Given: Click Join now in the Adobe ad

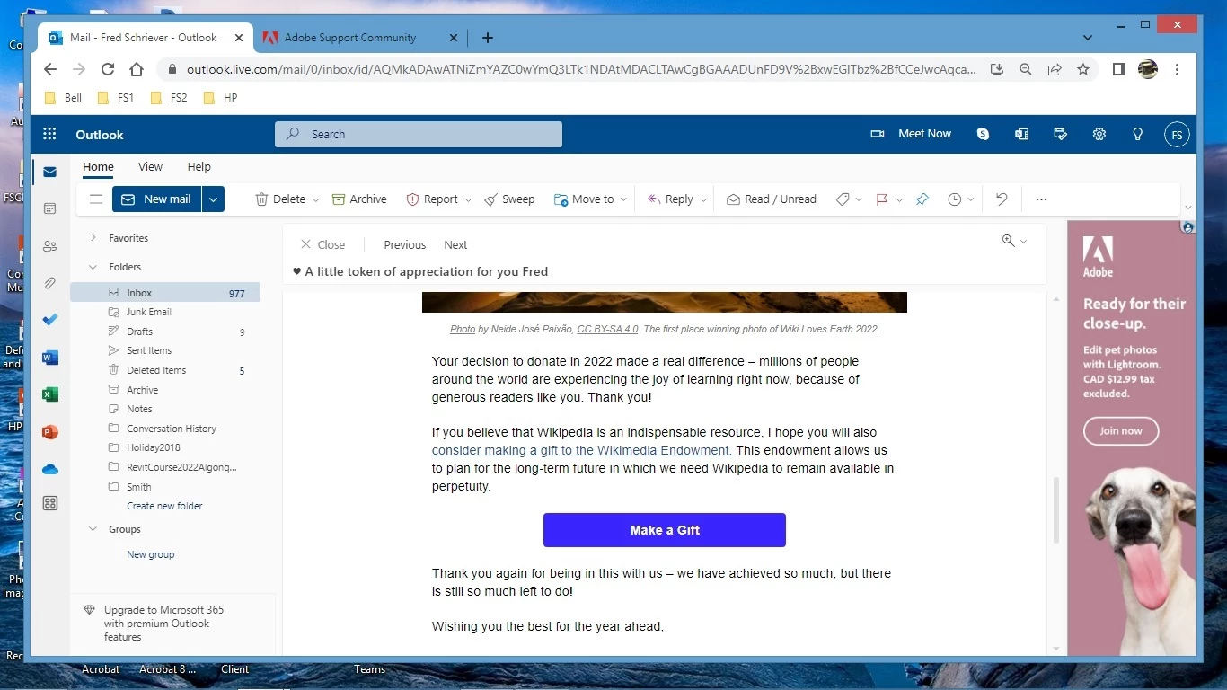Looking at the screenshot, I should (x=1121, y=431).
